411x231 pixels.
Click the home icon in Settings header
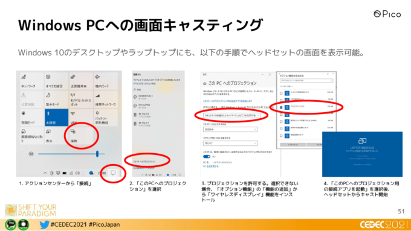click(205, 83)
